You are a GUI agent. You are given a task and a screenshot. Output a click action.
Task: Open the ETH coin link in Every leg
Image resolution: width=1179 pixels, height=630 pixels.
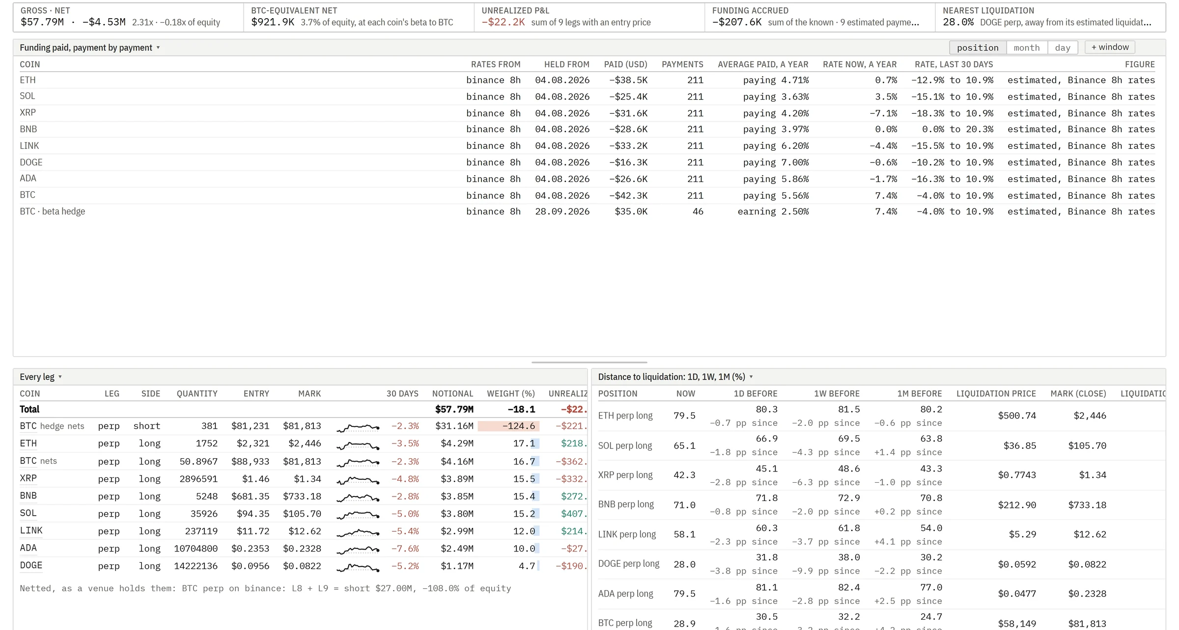(x=28, y=443)
